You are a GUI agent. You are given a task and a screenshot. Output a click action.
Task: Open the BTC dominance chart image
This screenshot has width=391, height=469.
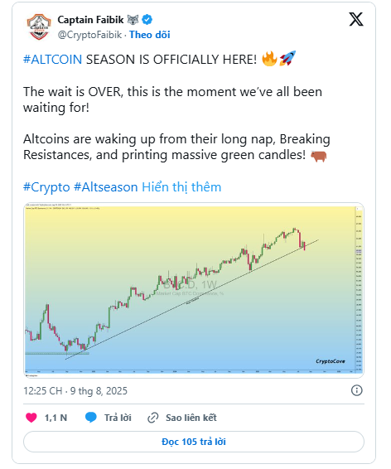[194, 290]
